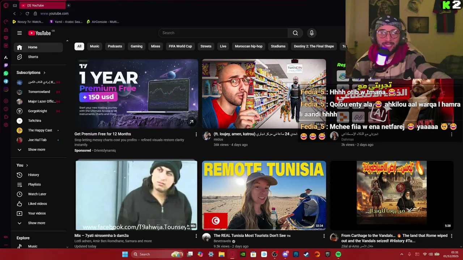Play the 24-hour supermarket challenge thumbnail
Viewport: 463px width, 260px height.
pyautogui.click(x=264, y=94)
